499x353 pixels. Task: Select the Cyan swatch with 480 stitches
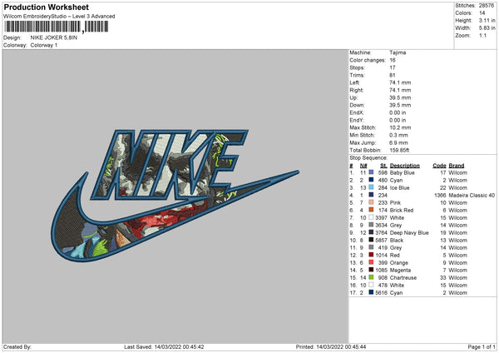371,180
